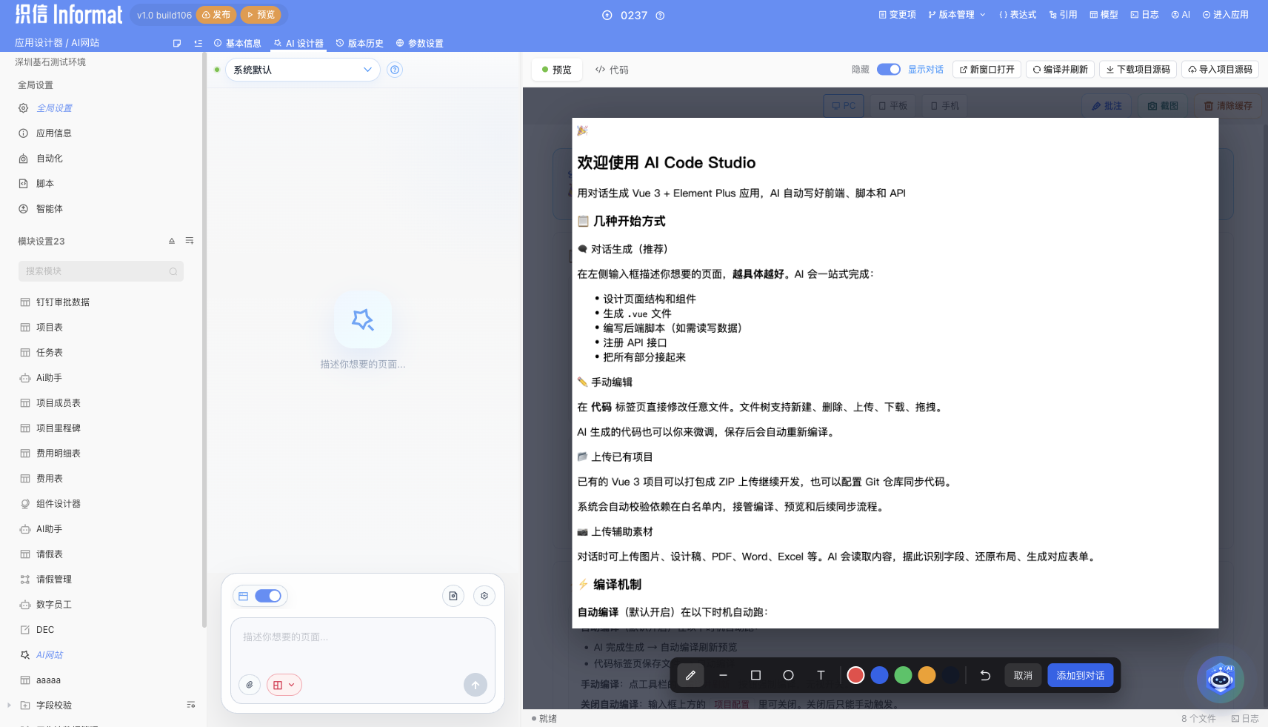Viewport: 1268px width, 727px height.
Task: Click 下载项目源码 button
Action: 1138,70
